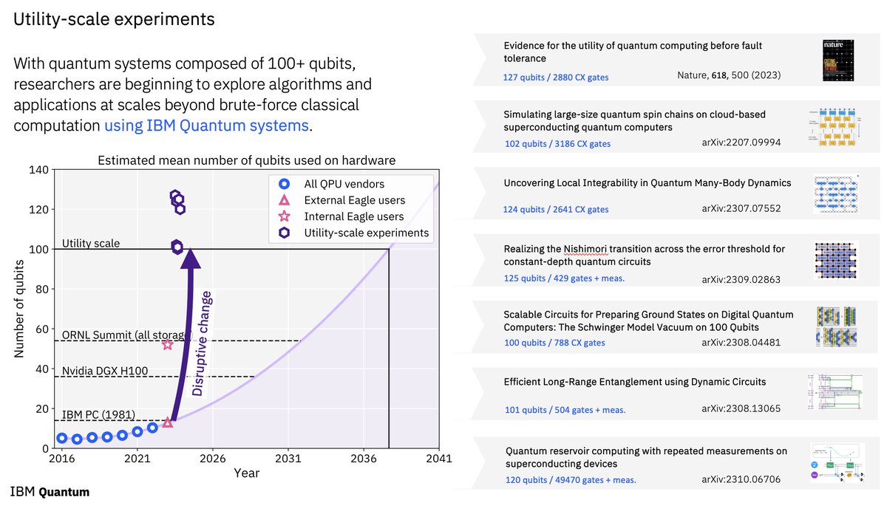Click the 'Realizing the Nishimori transition' title

pyautogui.click(x=645, y=256)
